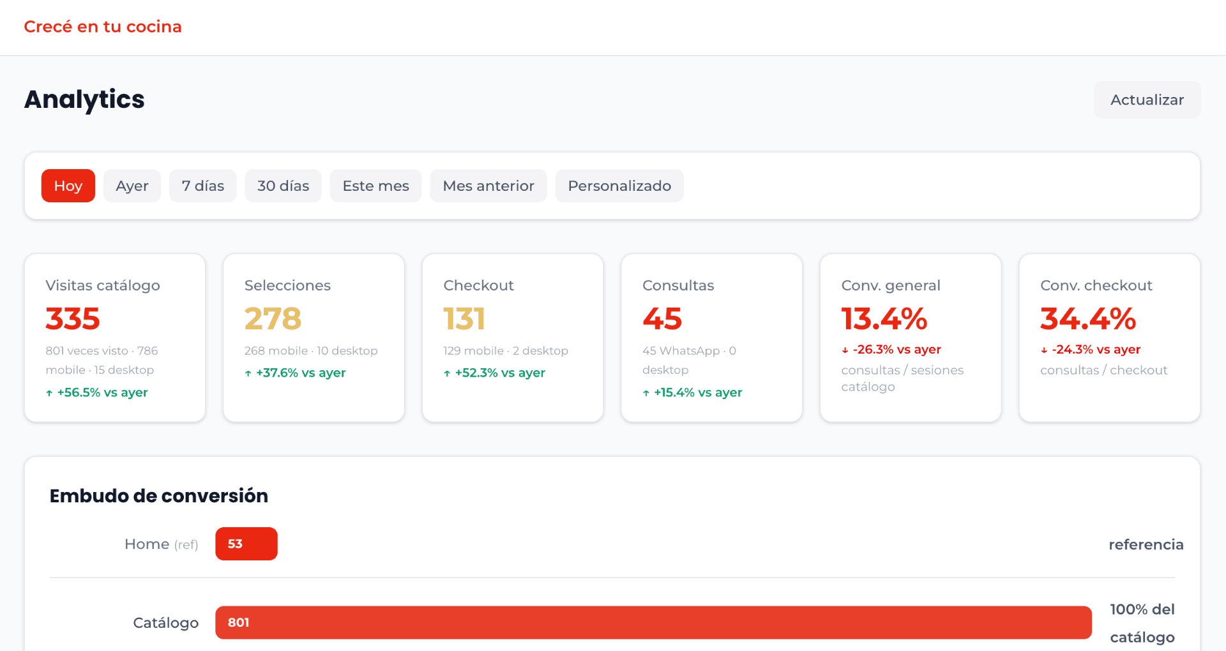The width and height of the screenshot is (1226, 651).
Task: Click the consultas / checkout description
Action: tap(1103, 370)
